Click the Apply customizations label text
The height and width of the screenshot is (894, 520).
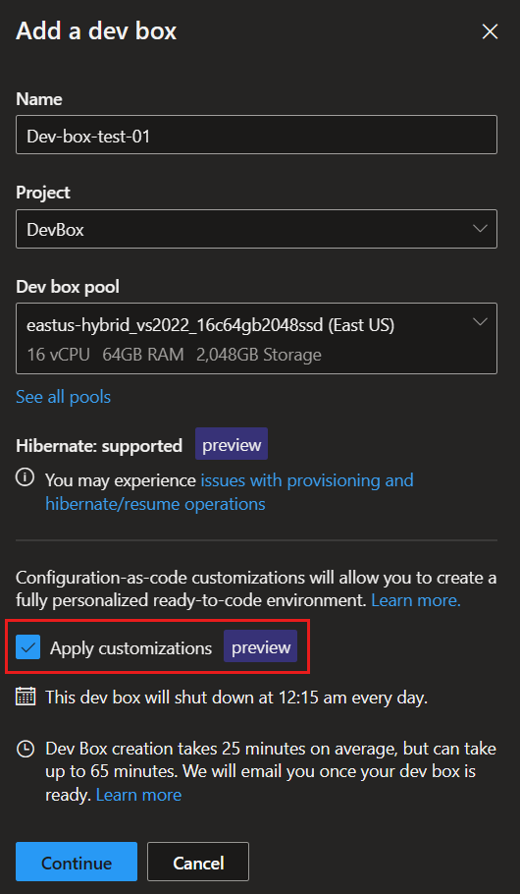click(x=131, y=648)
